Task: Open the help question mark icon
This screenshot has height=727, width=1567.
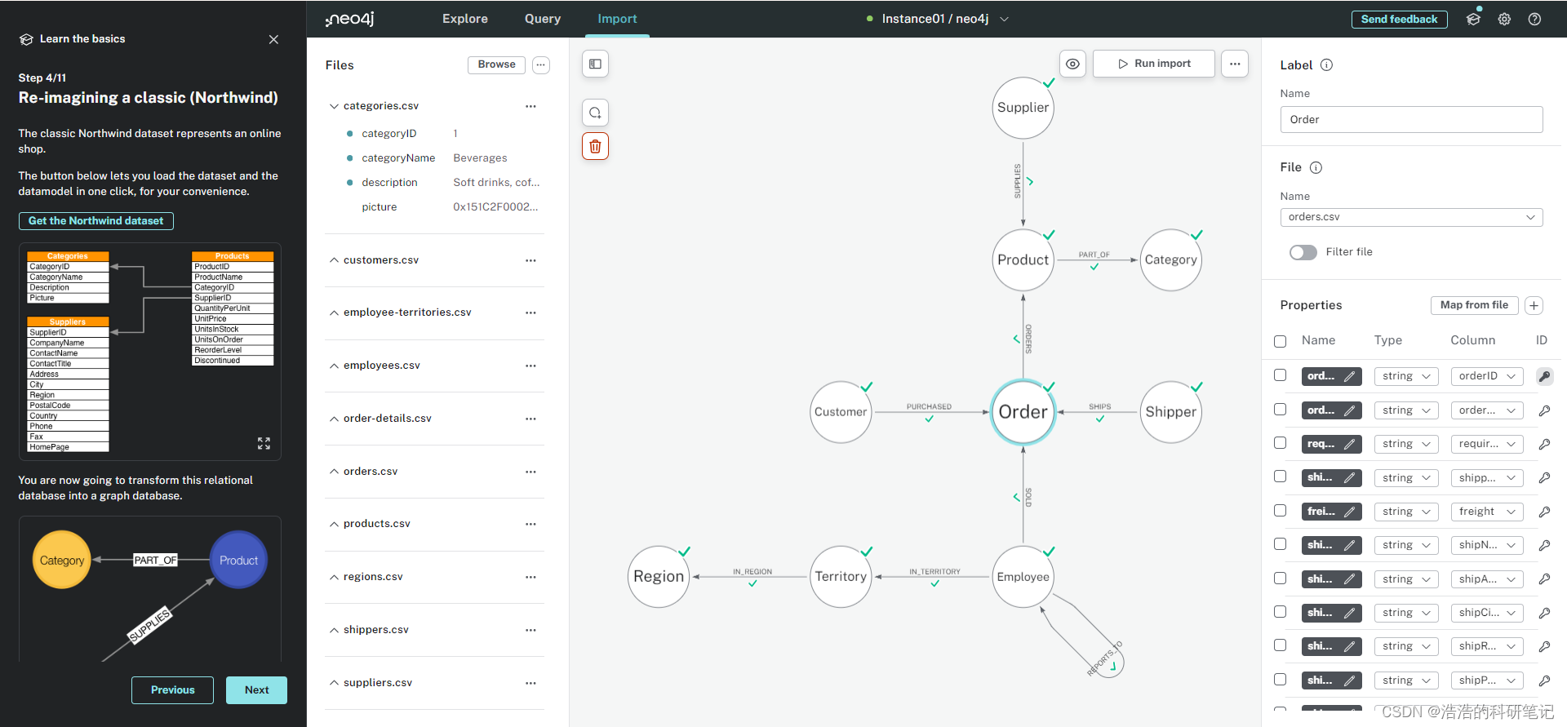Action: click(1534, 19)
